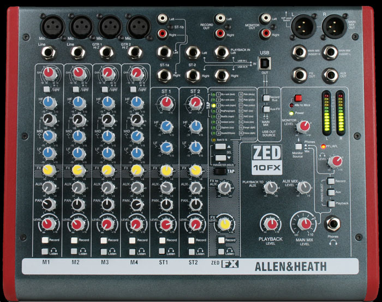Select Playback in the Phones Select buttons
The image size is (382, 302).
[x=331, y=203]
